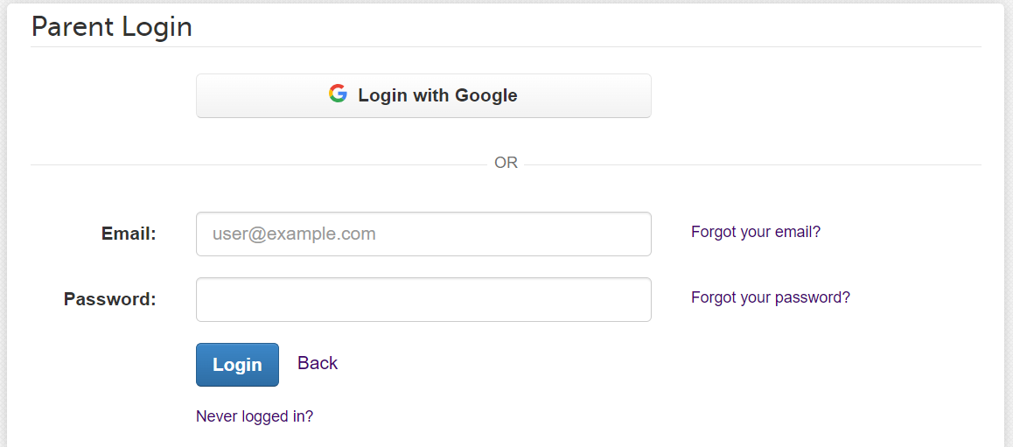The width and height of the screenshot is (1013, 447).
Task: Open the Forgot your password? link
Action: 770,297
